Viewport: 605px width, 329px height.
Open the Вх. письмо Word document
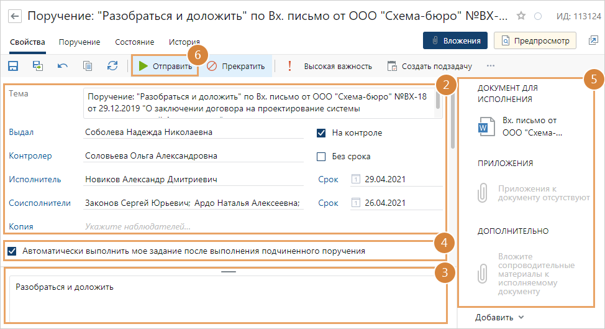(x=484, y=126)
